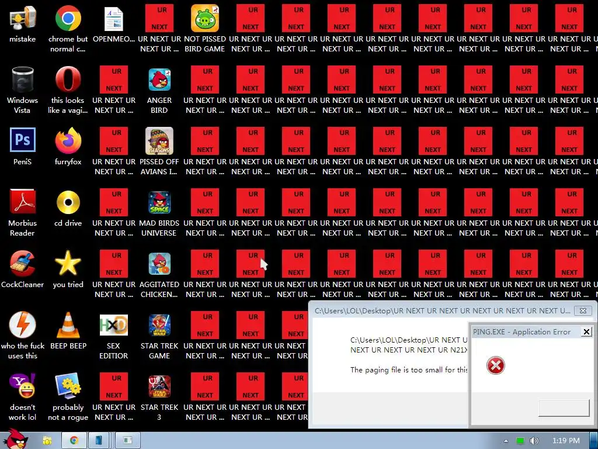This screenshot has width=598, height=449.
Task: Open the orange lightning icon "who the fuck uses this"
Action: [23, 325]
